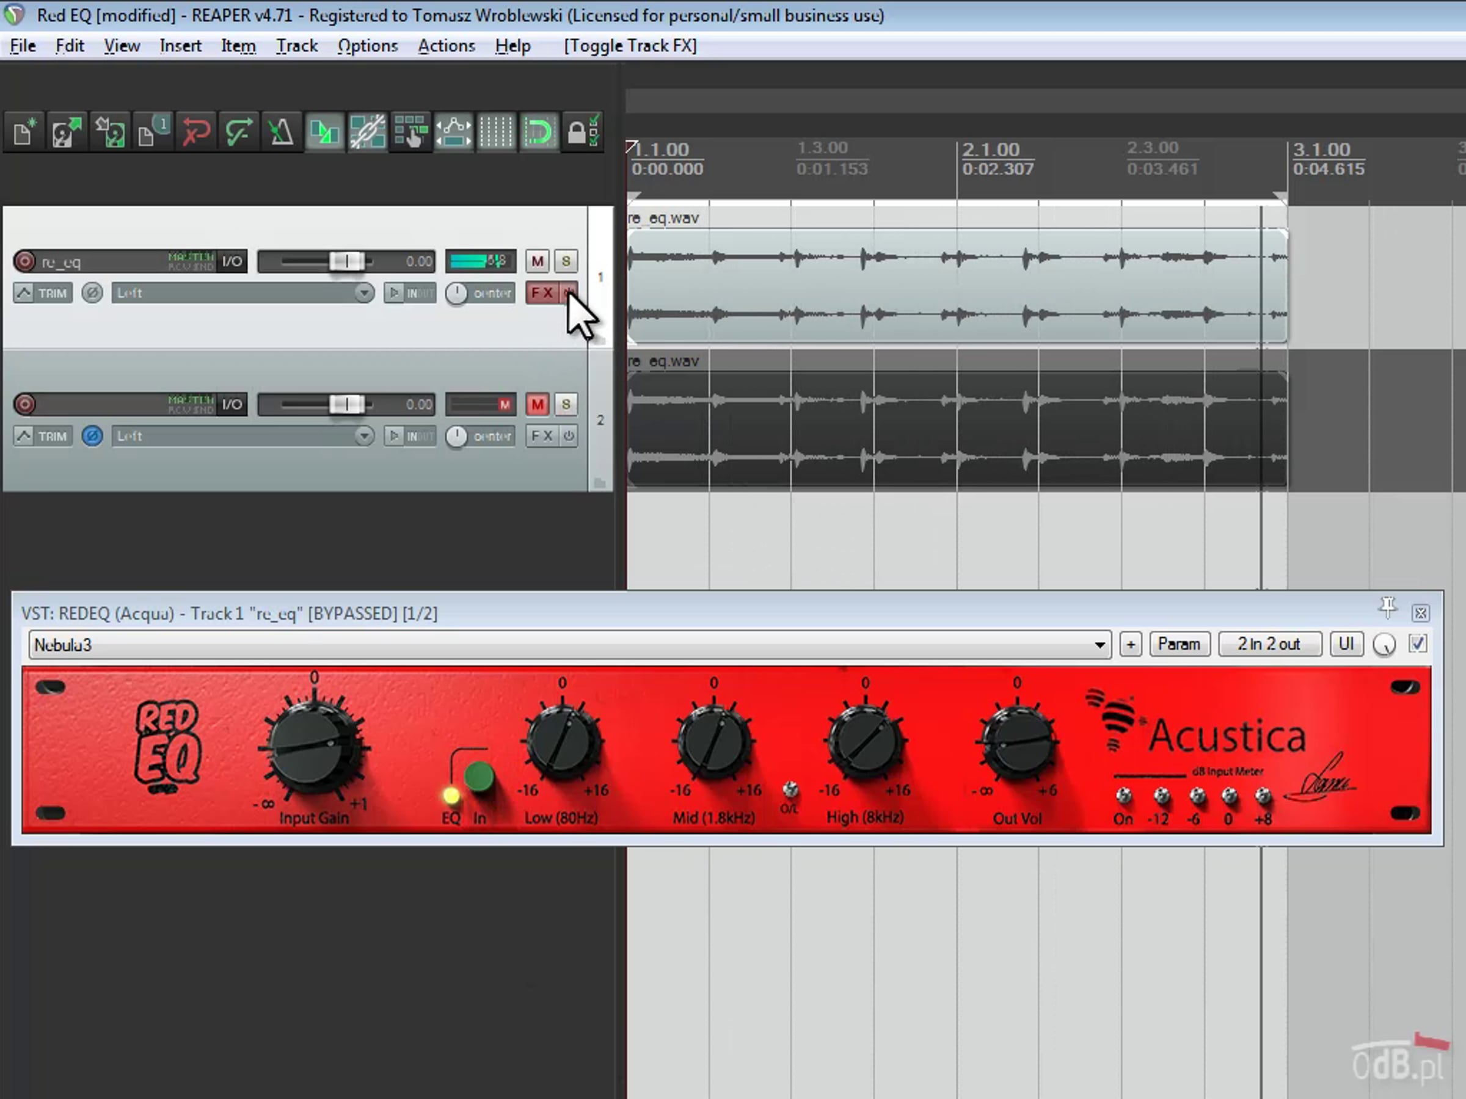Viewport: 1466px width, 1099px height.
Task: Solo track 2
Action: click(565, 404)
